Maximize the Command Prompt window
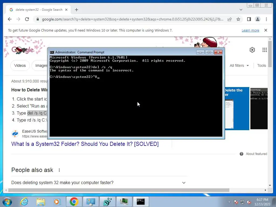The height and width of the screenshot is (207, 276). tap(209, 52)
